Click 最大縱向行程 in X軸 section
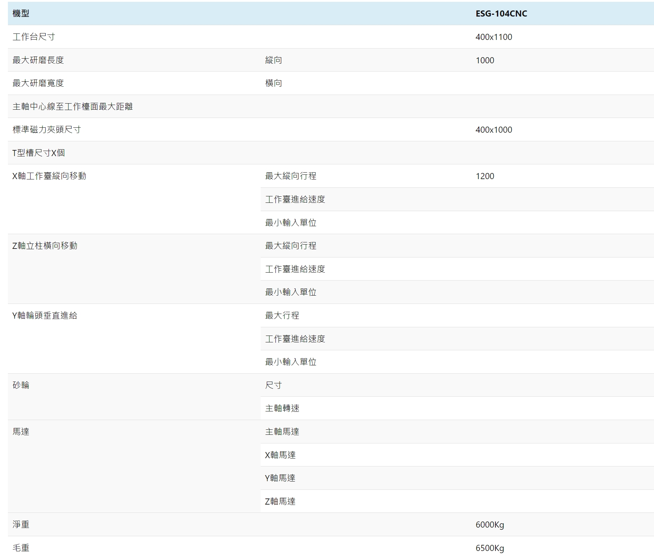The width and height of the screenshot is (654, 556). tap(291, 176)
